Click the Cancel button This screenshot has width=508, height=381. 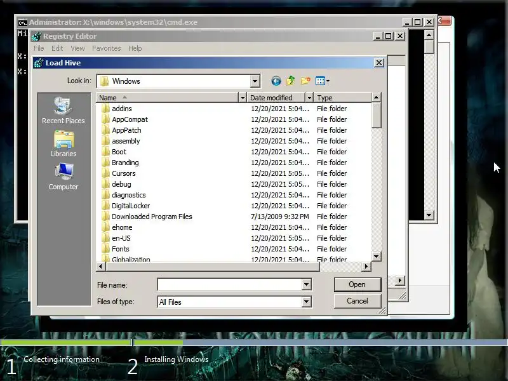pyautogui.click(x=358, y=301)
